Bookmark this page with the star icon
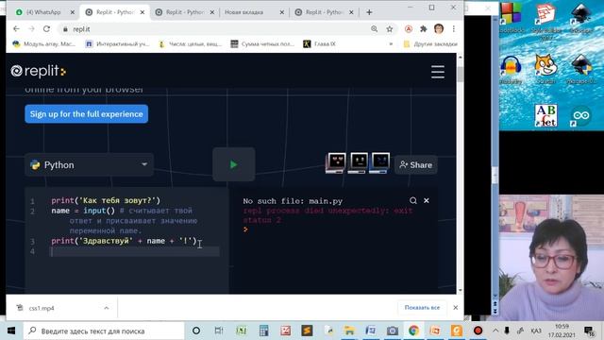 tap(390, 29)
